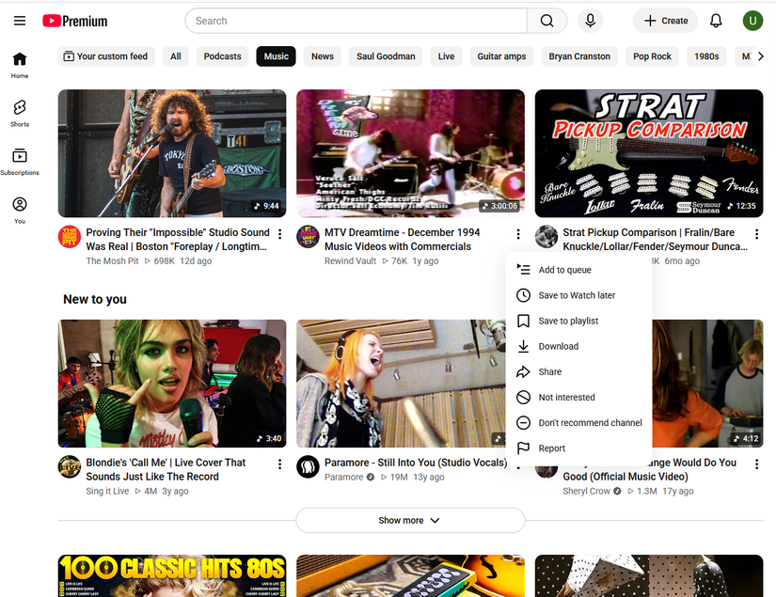Open the notifications bell
Image resolution: width=776 pixels, height=597 pixels.
pyautogui.click(x=716, y=21)
